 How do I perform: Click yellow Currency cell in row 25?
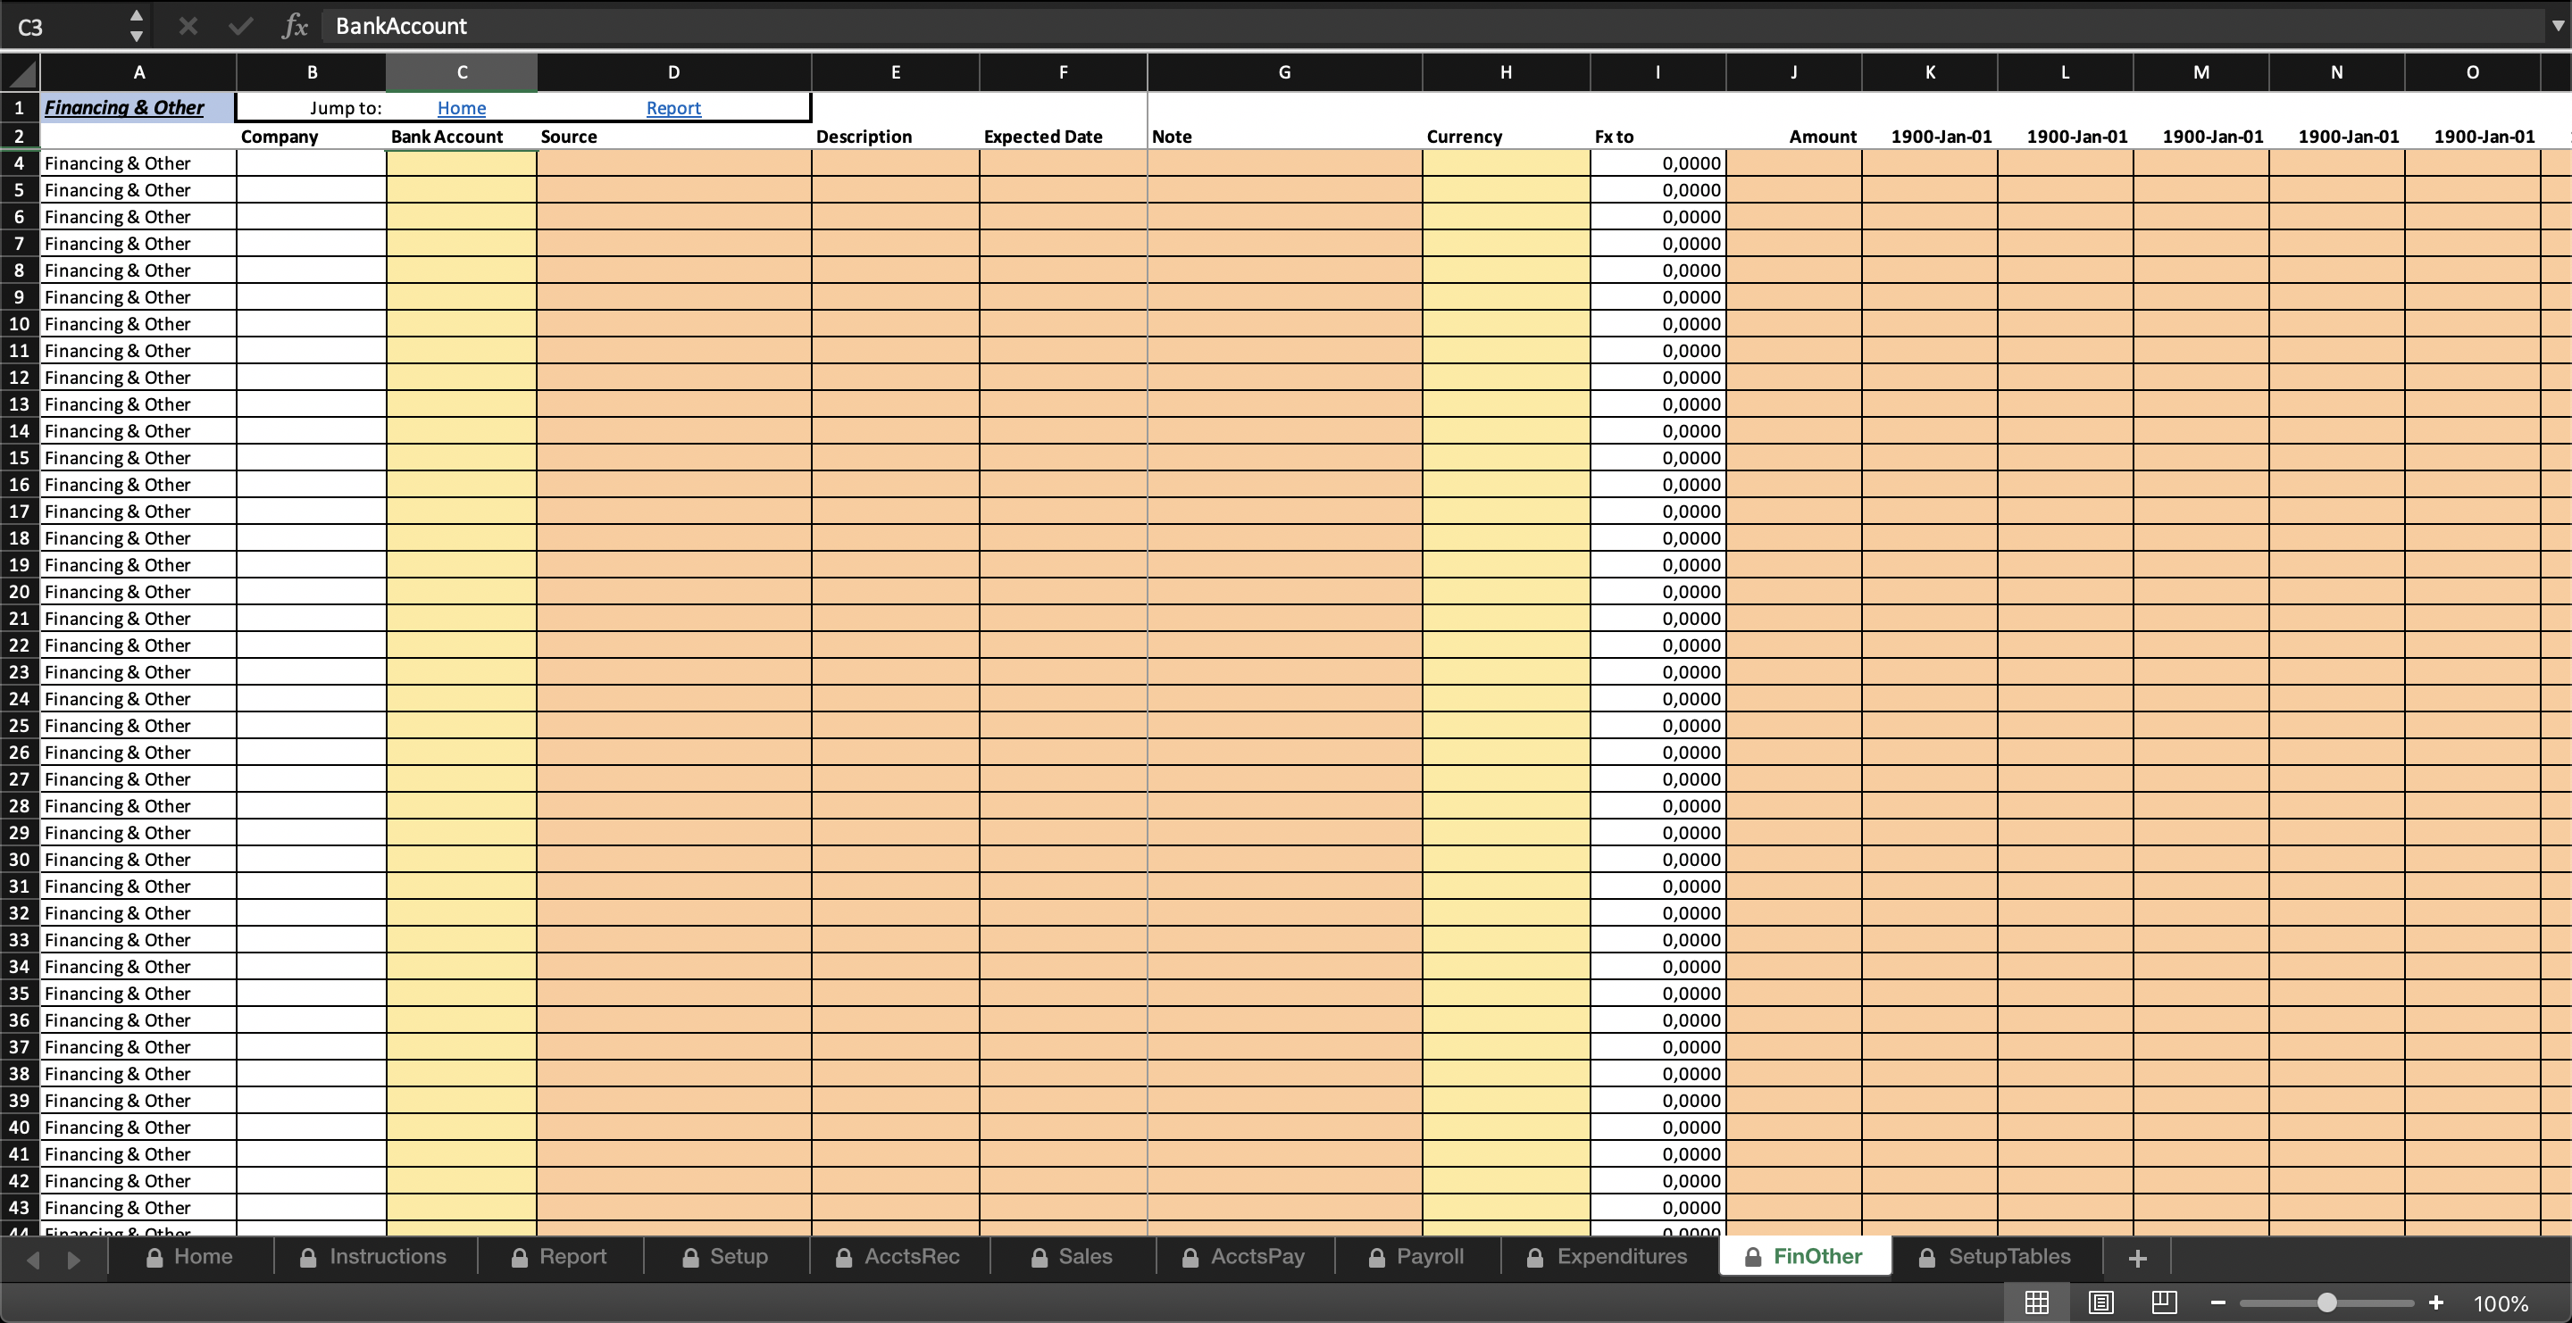coord(1506,727)
